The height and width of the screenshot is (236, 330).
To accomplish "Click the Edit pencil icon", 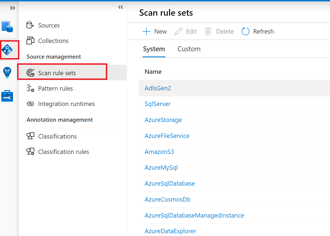I will (179, 31).
